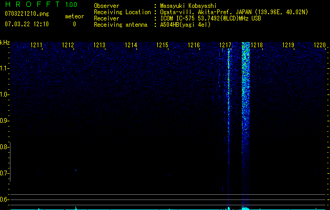Click the Ogata-vill. Akita-Pref. JAPAN location text

click(234, 12)
